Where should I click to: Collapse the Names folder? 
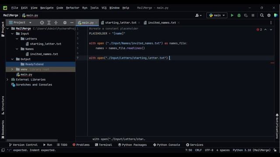point(17,49)
